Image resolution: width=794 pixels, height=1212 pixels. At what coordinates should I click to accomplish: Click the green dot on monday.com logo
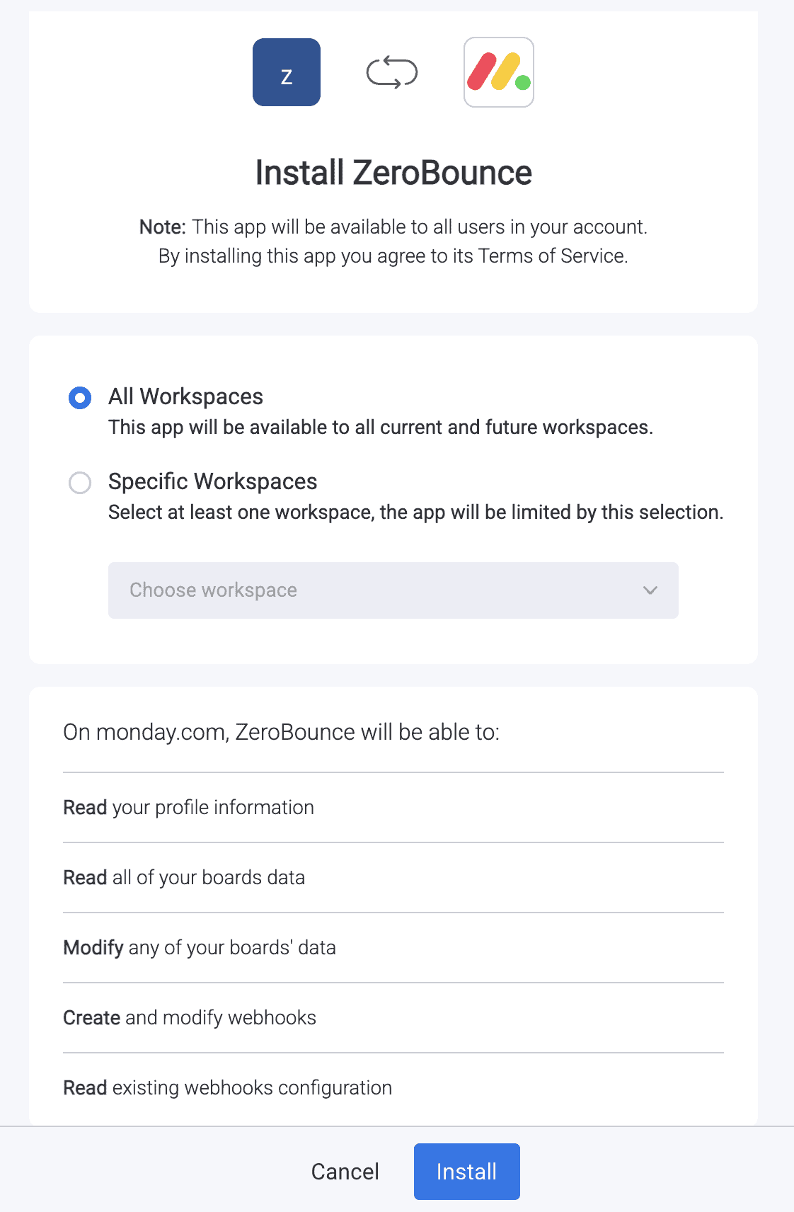click(x=522, y=84)
